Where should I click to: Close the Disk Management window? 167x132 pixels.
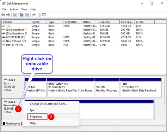coord(162,4)
